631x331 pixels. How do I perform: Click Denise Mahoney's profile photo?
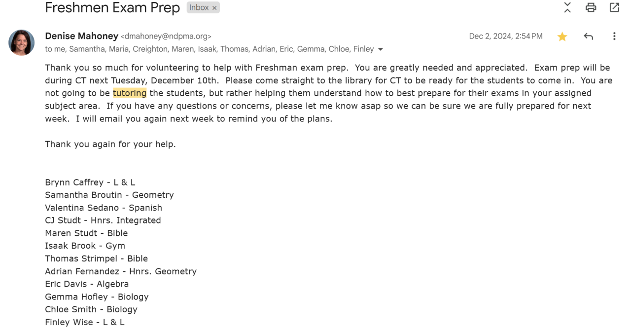click(22, 42)
